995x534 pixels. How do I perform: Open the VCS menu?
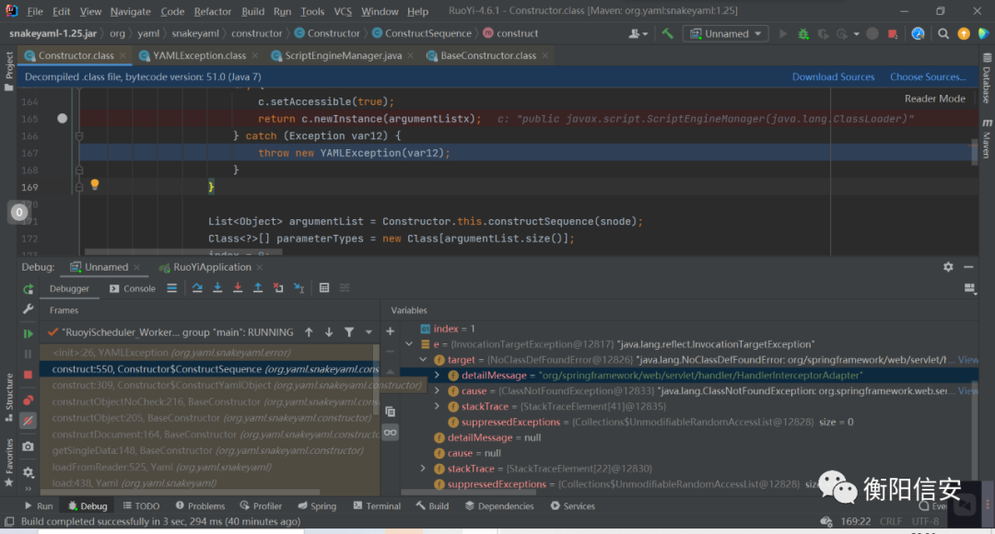point(343,11)
